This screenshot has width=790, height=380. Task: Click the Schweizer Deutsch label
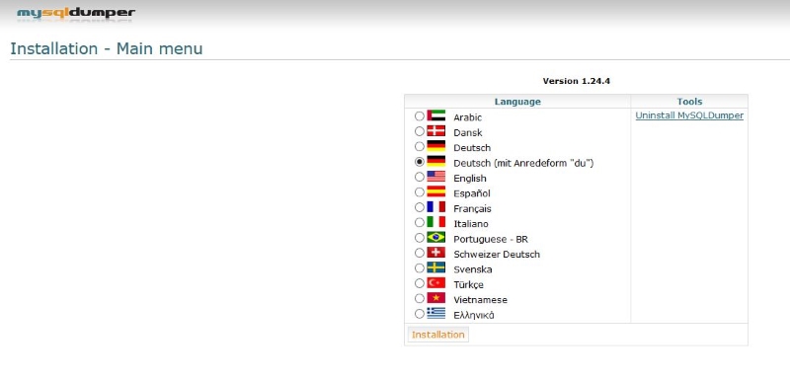(x=497, y=255)
